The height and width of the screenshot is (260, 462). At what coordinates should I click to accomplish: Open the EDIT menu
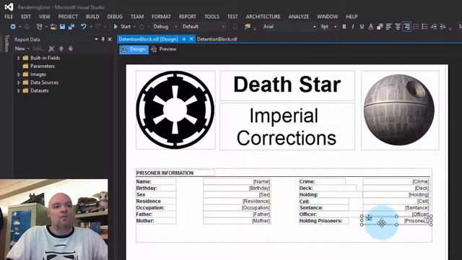pos(26,17)
